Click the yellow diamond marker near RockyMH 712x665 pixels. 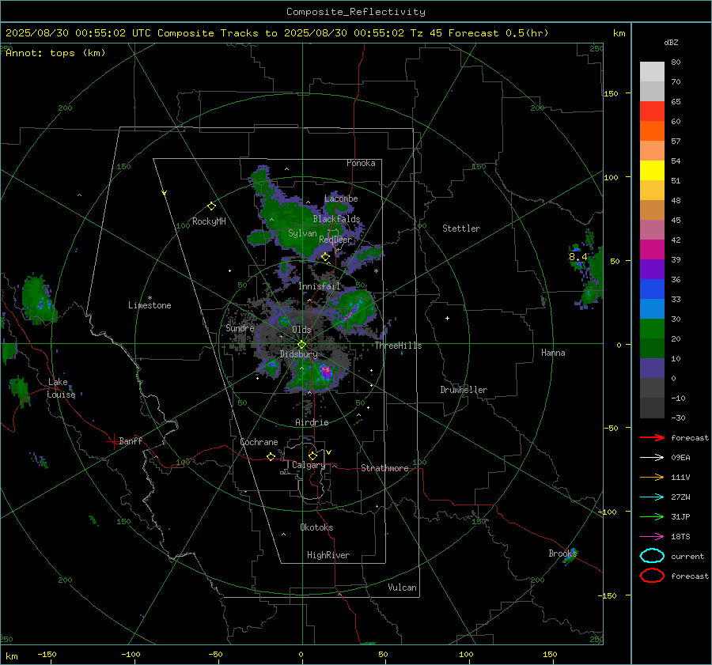[211, 206]
